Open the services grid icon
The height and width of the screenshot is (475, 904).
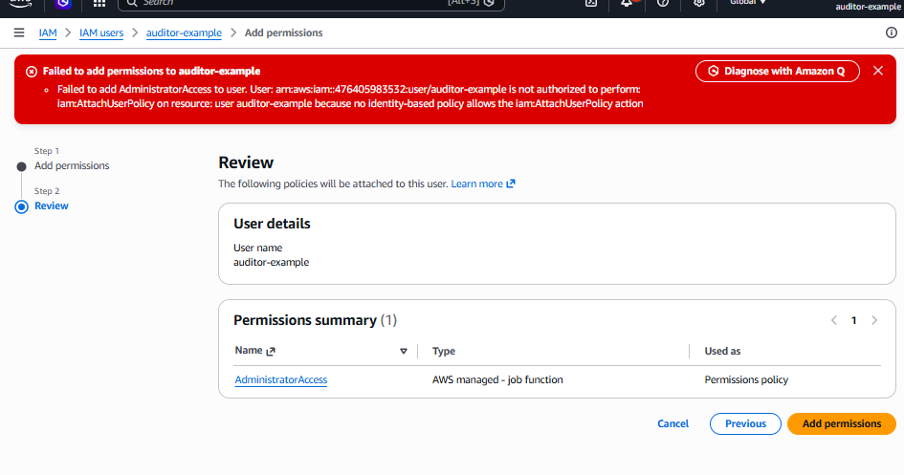click(99, 4)
